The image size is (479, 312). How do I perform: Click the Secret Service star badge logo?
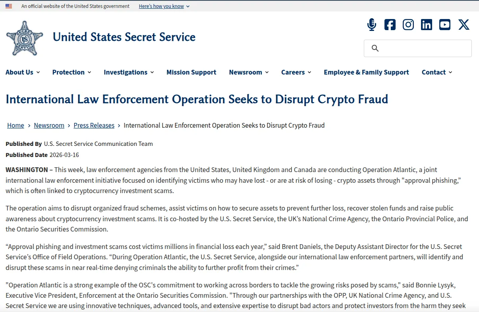(25, 38)
